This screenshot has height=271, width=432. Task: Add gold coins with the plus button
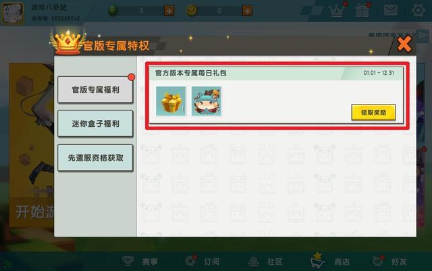(247, 11)
